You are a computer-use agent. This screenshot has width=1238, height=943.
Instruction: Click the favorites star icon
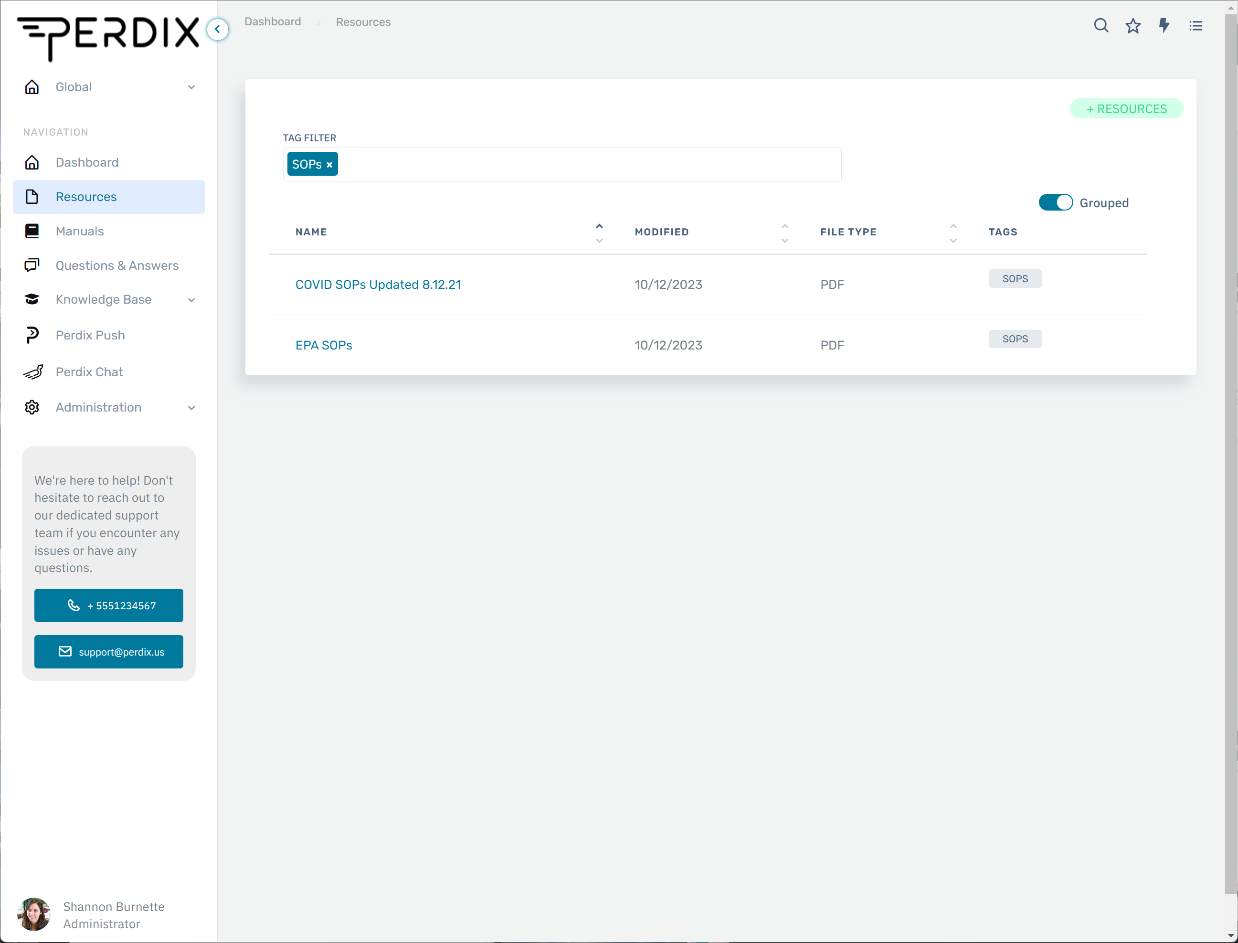click(x=1132, y=25)
